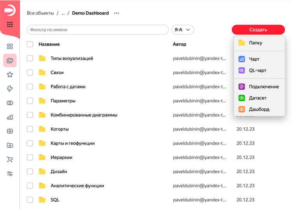Go to Все объекты breadcrumb link

(x=40, y=13)
